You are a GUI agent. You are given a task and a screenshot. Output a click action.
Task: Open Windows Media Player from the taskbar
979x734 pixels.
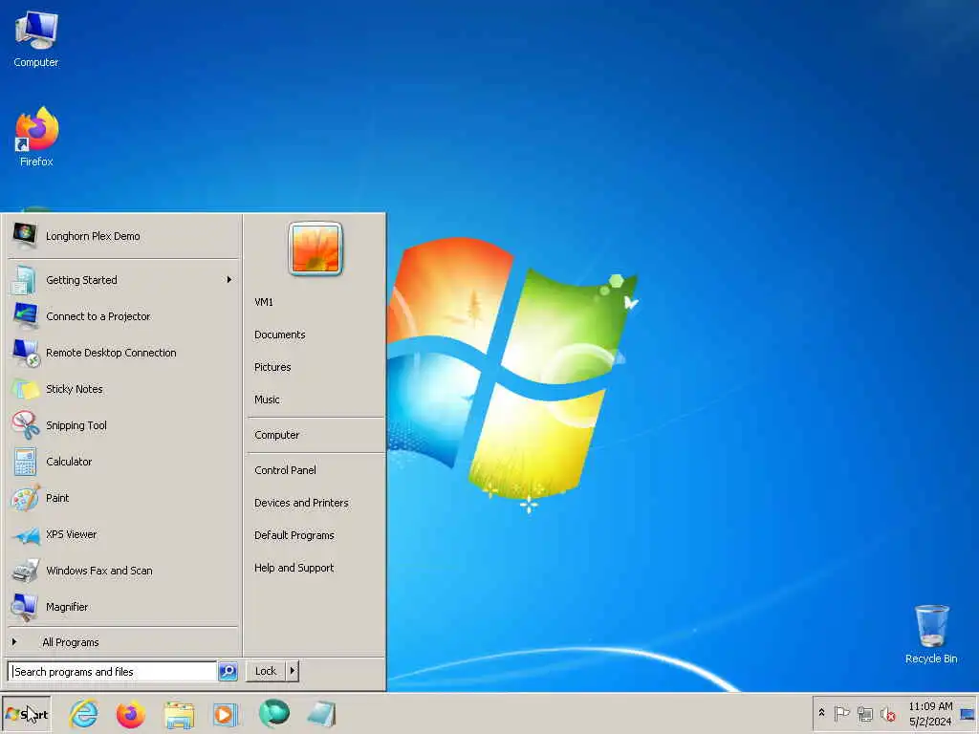point(225,715)
